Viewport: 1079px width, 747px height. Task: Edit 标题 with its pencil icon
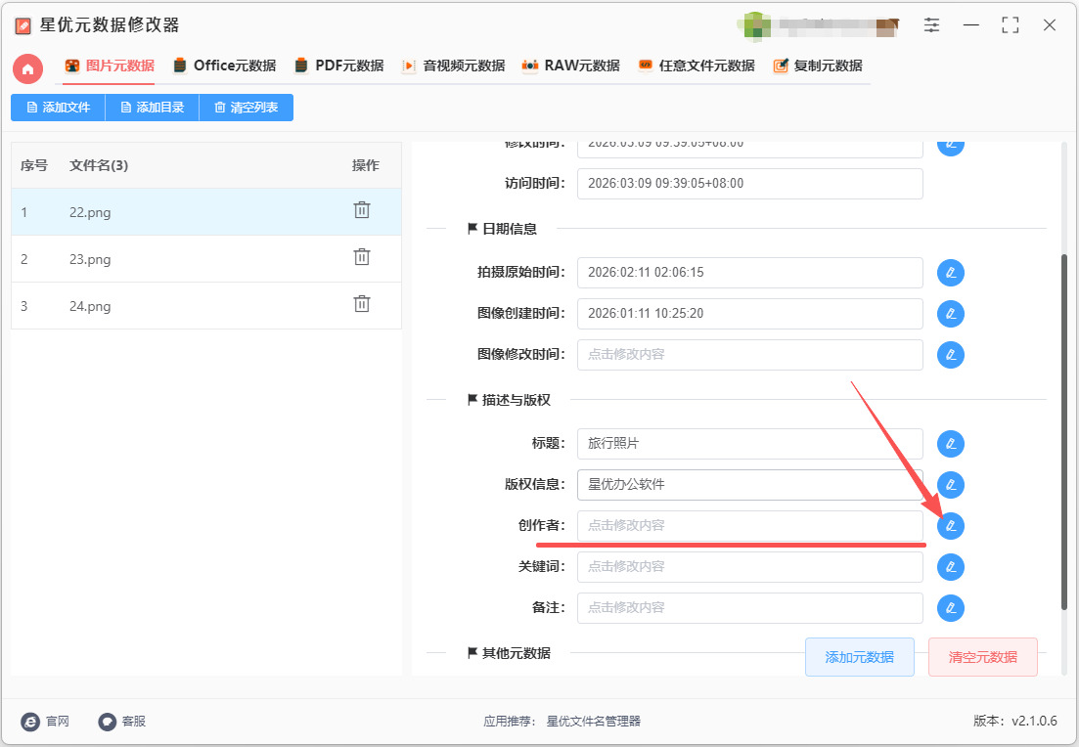click(x=950, y=444)
